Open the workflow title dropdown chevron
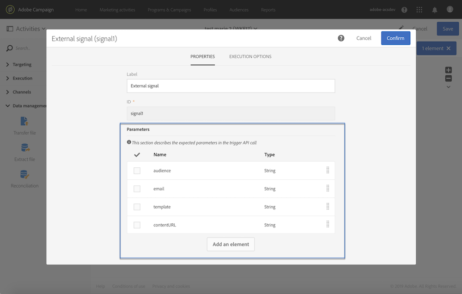The width and height of the screenshot is (462, 294). pos(255,28)
